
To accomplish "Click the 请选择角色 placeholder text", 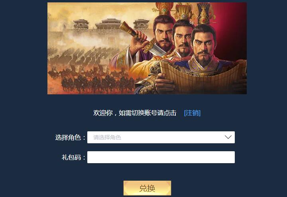I will coord(107,137).
